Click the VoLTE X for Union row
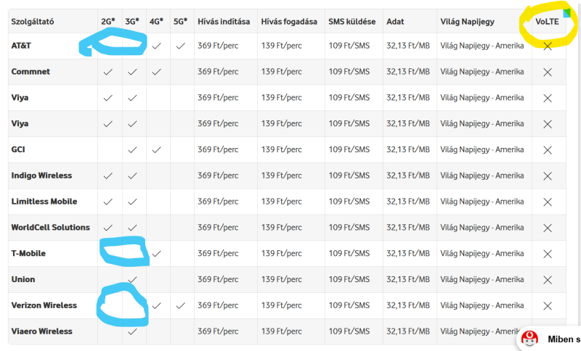The image size is (581, 351). (x=548, y=280)
